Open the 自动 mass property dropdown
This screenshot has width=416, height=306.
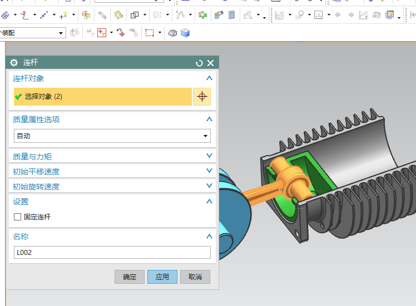click(x=112, y=136)
